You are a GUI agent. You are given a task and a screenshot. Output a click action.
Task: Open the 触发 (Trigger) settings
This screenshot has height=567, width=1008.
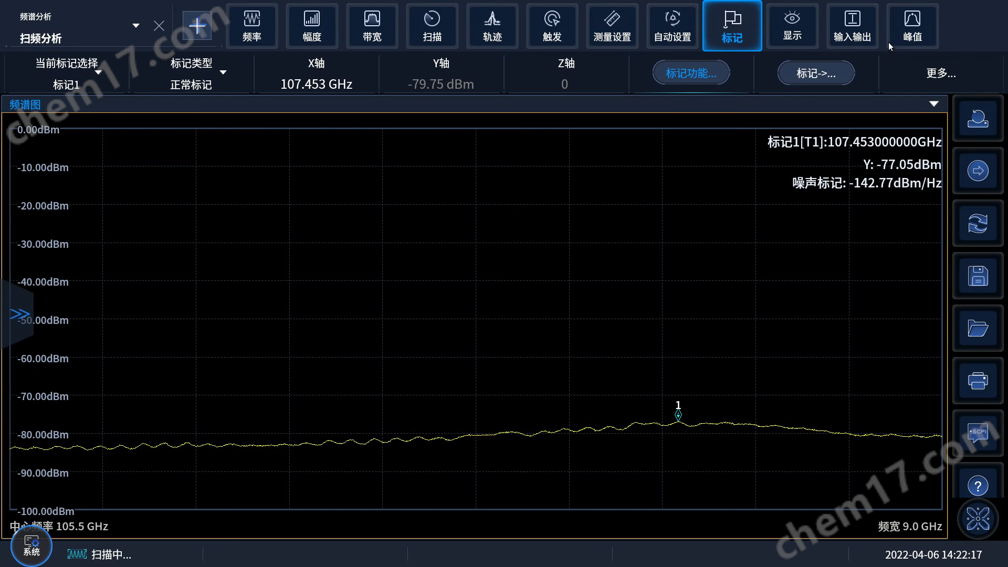pyautogui.click(x=552, y=26)
